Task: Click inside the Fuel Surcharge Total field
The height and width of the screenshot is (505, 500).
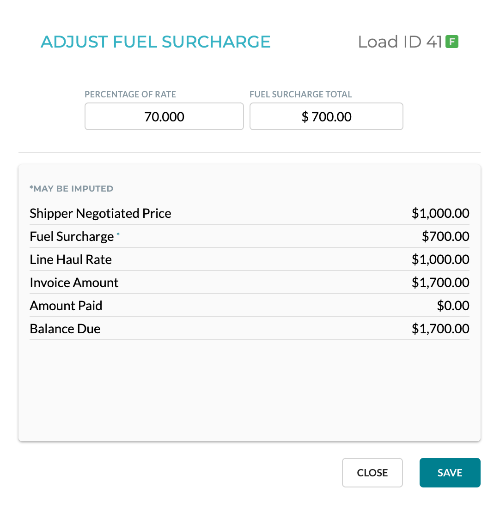Action: (326, 116)
